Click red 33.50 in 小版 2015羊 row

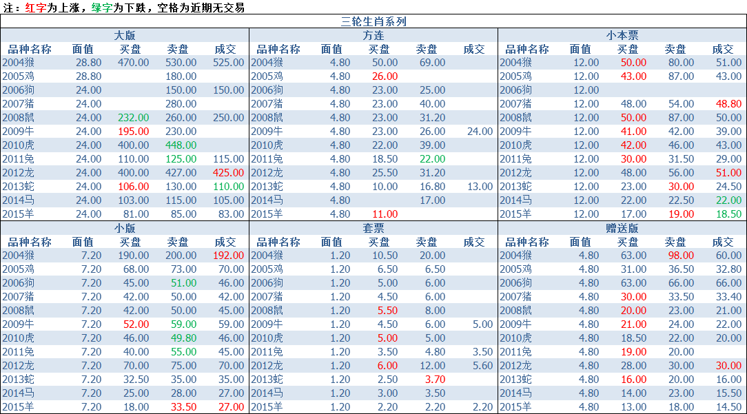tap(184, 407)
